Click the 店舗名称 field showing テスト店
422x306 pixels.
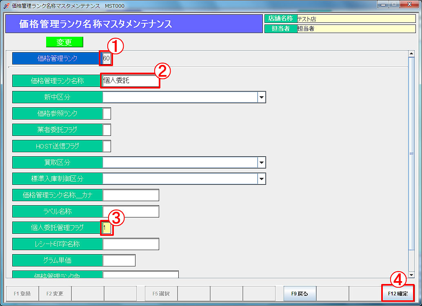point(356,19)
